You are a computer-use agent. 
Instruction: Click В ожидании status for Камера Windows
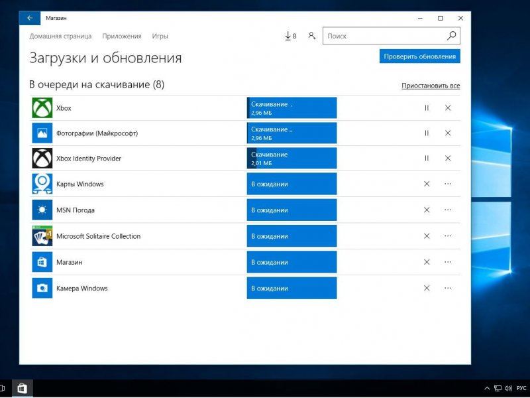point(291,288)
